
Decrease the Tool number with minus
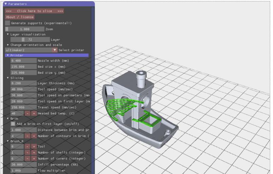tap(27, 146)
